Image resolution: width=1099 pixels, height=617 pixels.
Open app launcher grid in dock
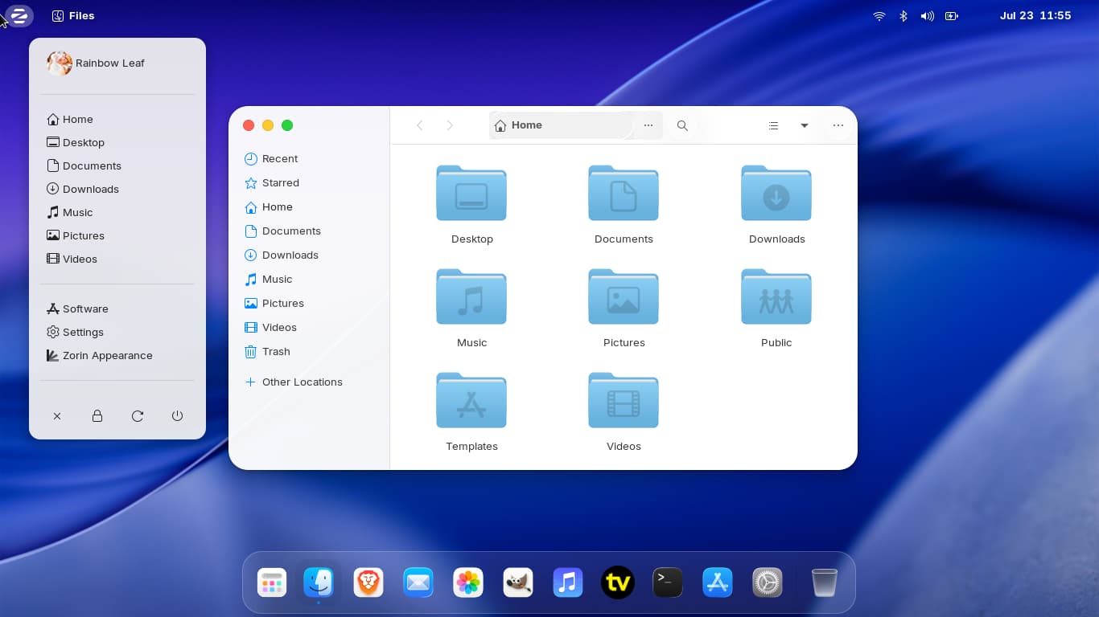coord(272,582)
